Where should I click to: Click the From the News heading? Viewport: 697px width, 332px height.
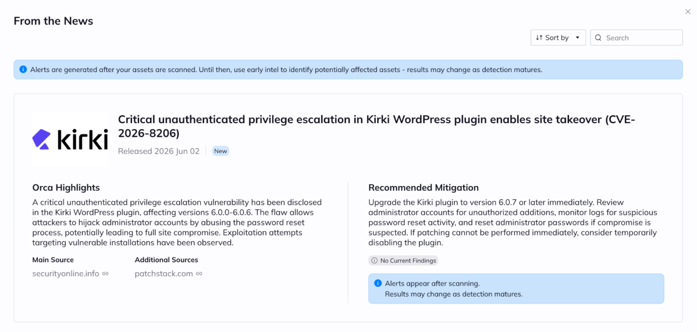54,21
